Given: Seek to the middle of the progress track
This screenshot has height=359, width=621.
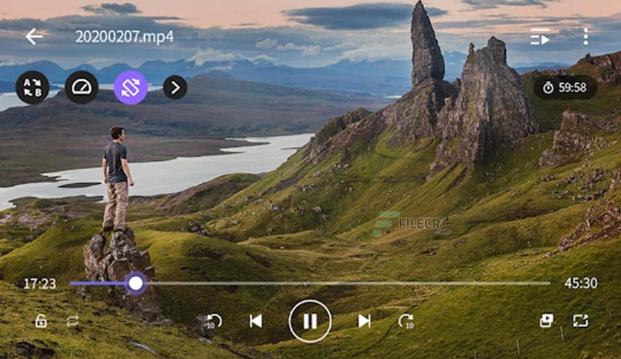Looking at the screenshot, I should point(310,283).
